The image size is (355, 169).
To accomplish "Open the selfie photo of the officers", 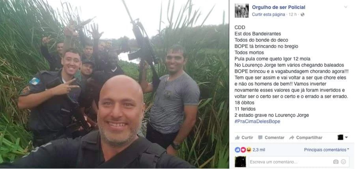I will pos(114,84).
